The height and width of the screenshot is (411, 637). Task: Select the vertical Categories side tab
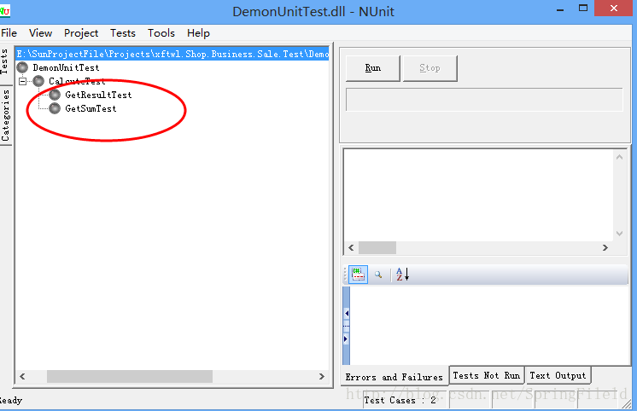point(5,115)
